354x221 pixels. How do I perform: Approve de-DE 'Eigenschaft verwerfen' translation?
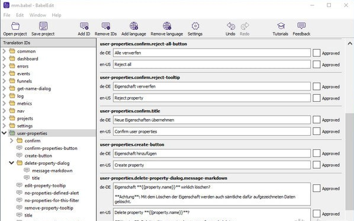click(x=317, y=87)
